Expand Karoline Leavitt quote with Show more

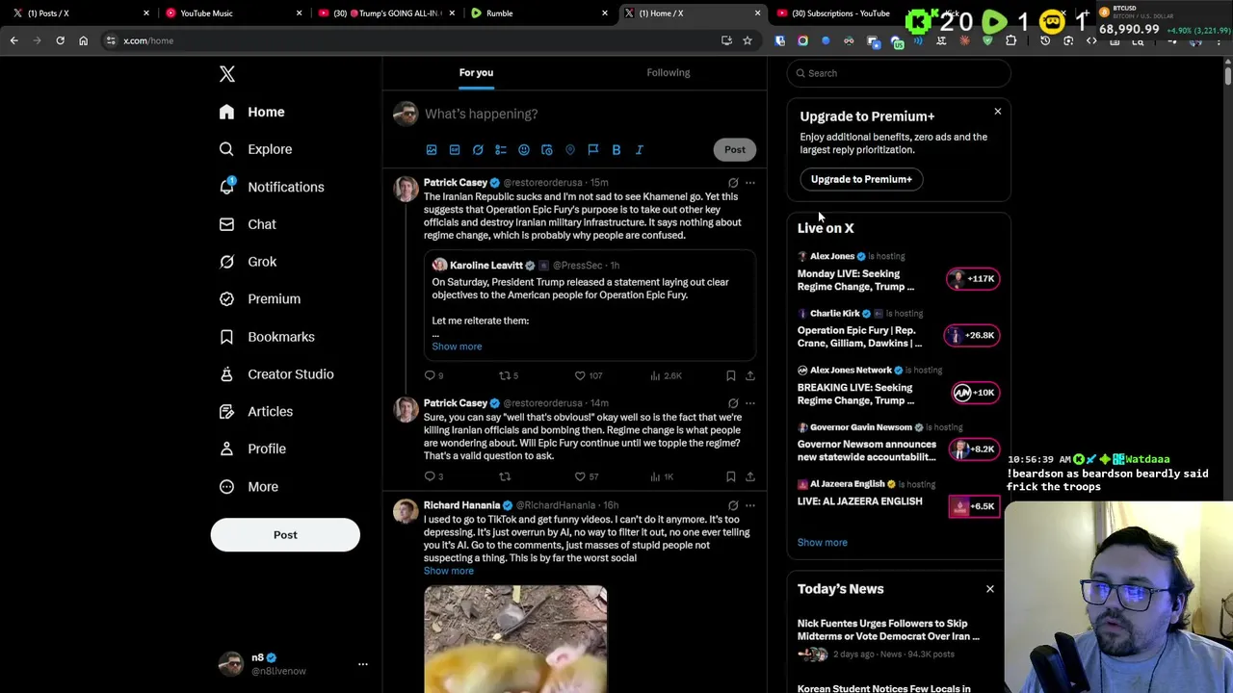(x=457, y=346)
